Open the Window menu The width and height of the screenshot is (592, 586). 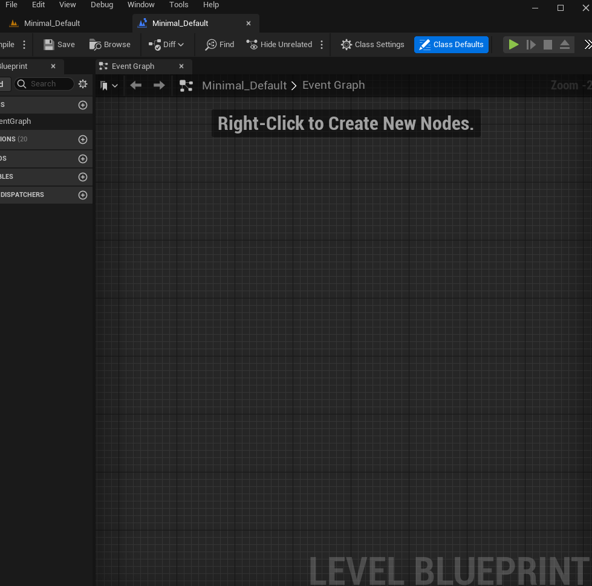click(x=141, y=5)
